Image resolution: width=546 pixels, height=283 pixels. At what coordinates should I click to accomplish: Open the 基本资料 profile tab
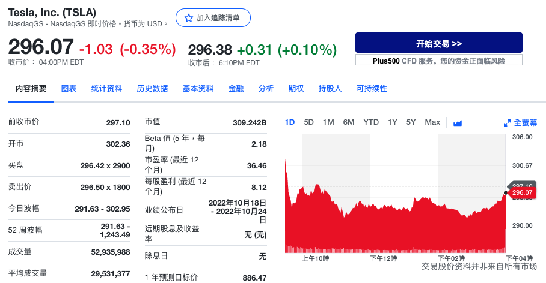(198, 89)
